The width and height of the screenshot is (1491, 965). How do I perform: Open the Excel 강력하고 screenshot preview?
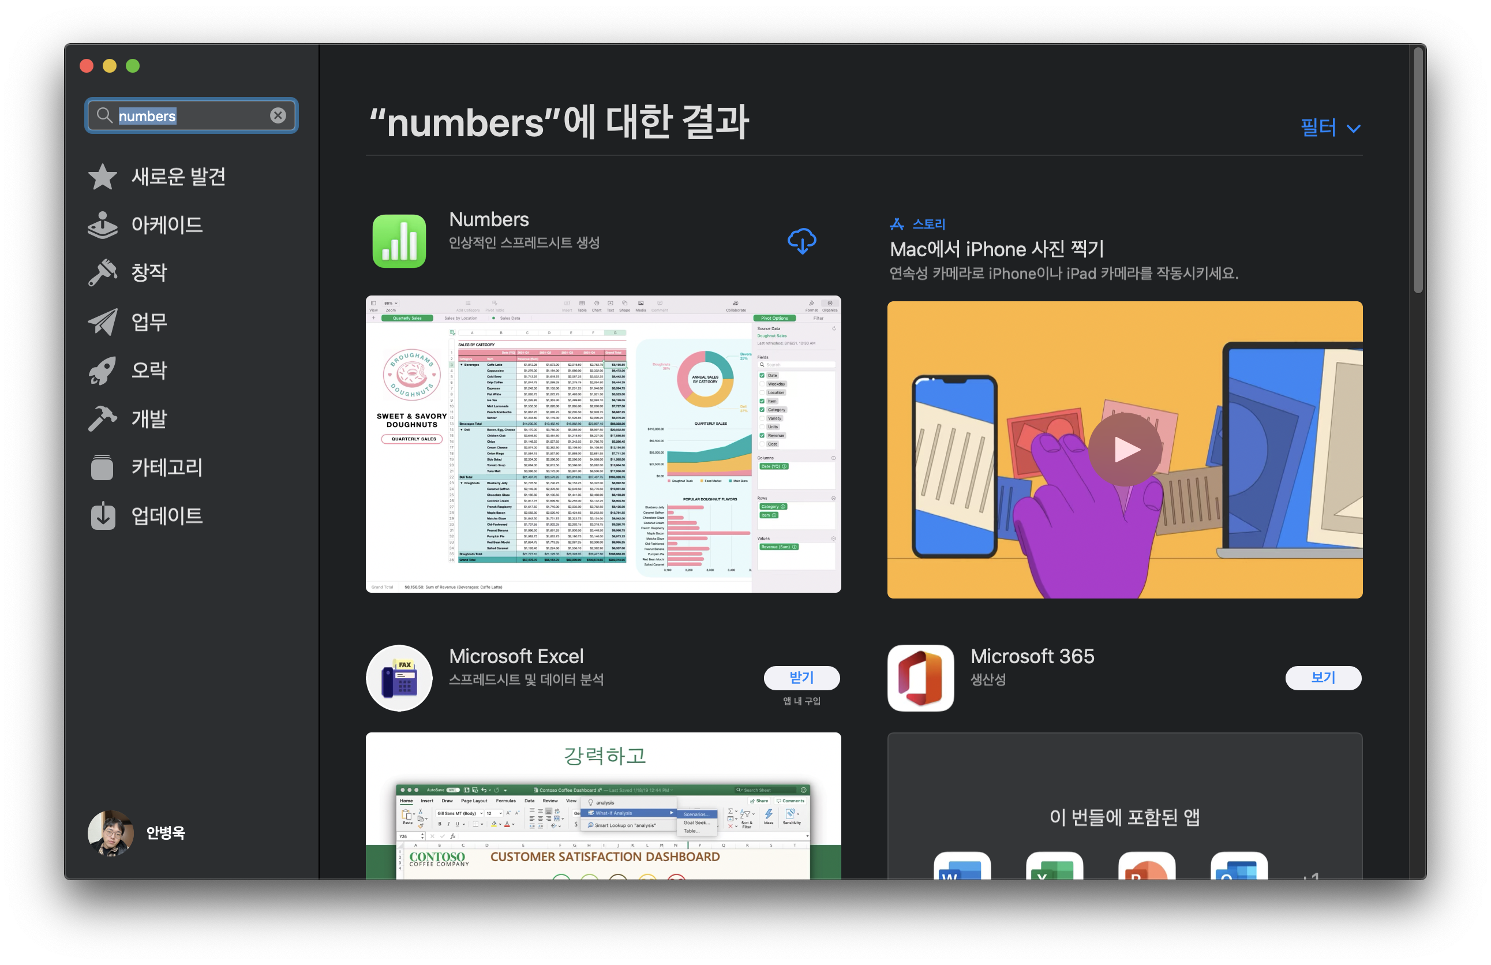click(x=604, y=806)
